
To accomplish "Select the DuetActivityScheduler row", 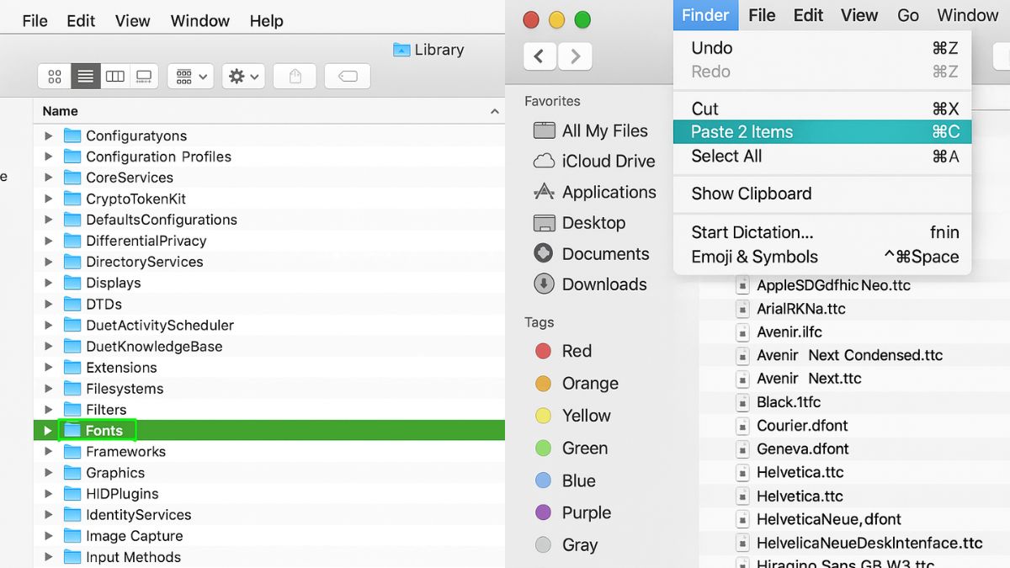I will (269, 325).
